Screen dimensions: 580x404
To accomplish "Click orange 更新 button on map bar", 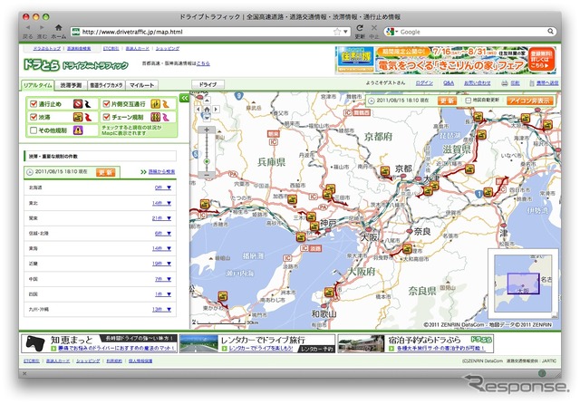I will (447, 101).
